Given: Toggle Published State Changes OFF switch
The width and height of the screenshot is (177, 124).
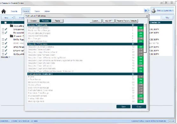Looking at the screenshot, I should (140, 31).
